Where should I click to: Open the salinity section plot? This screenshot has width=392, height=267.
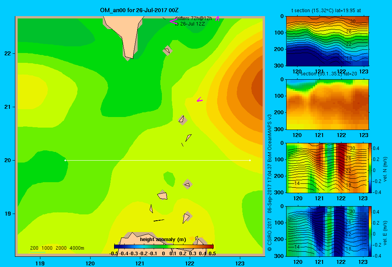[327, 104]
